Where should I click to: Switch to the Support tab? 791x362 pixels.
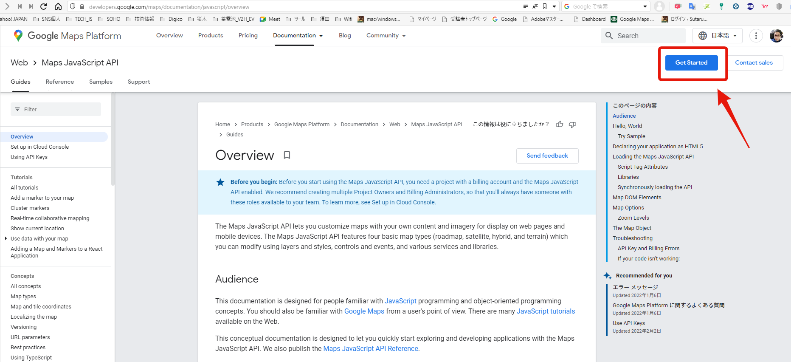point(139,82)
